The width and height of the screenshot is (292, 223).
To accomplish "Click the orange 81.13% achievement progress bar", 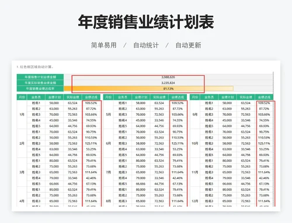I will [x=149, y=89].
